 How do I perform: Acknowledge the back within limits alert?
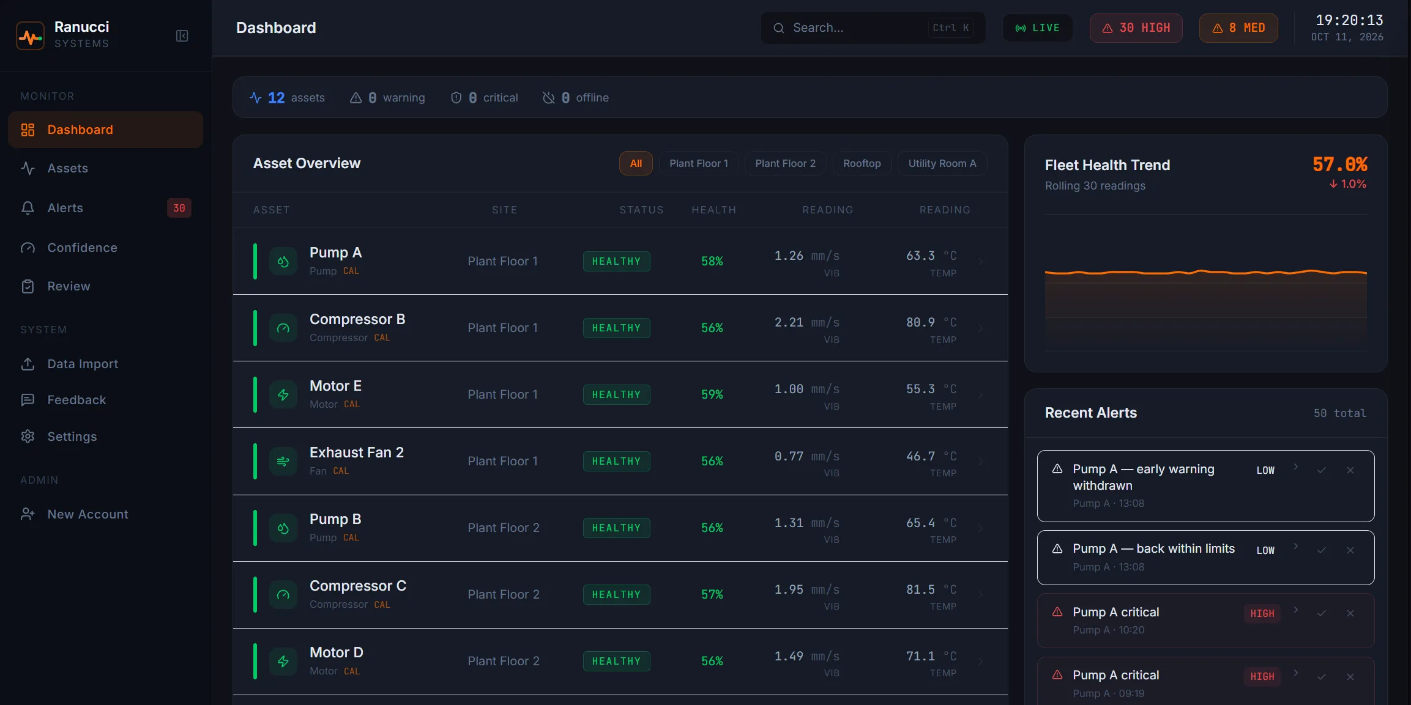point(1322,550)
